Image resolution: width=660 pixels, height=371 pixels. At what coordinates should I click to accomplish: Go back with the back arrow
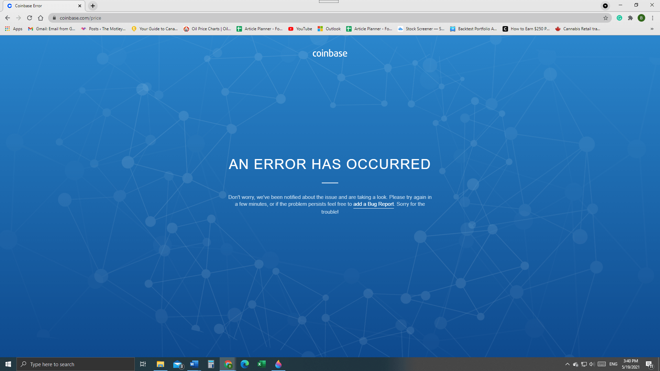(8, 18)
